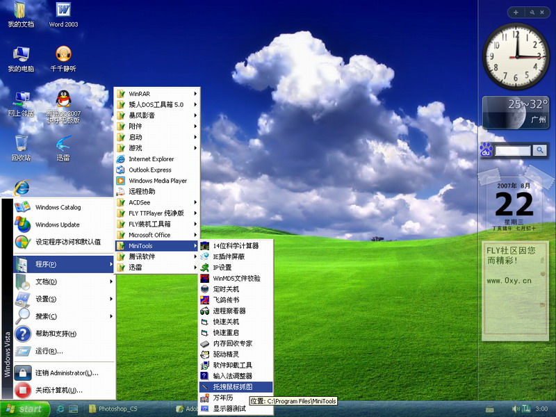This screenshot has width=556, height=417.
Task: Click the Windows Update icon in Start menu
Action: [22, 224]
